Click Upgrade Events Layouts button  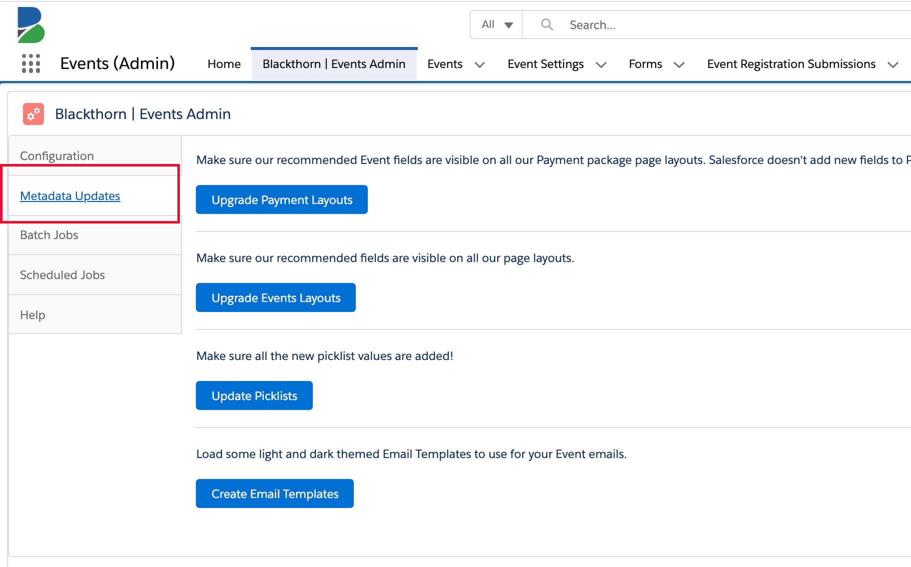pyautogui.click(x=276, y=297)
